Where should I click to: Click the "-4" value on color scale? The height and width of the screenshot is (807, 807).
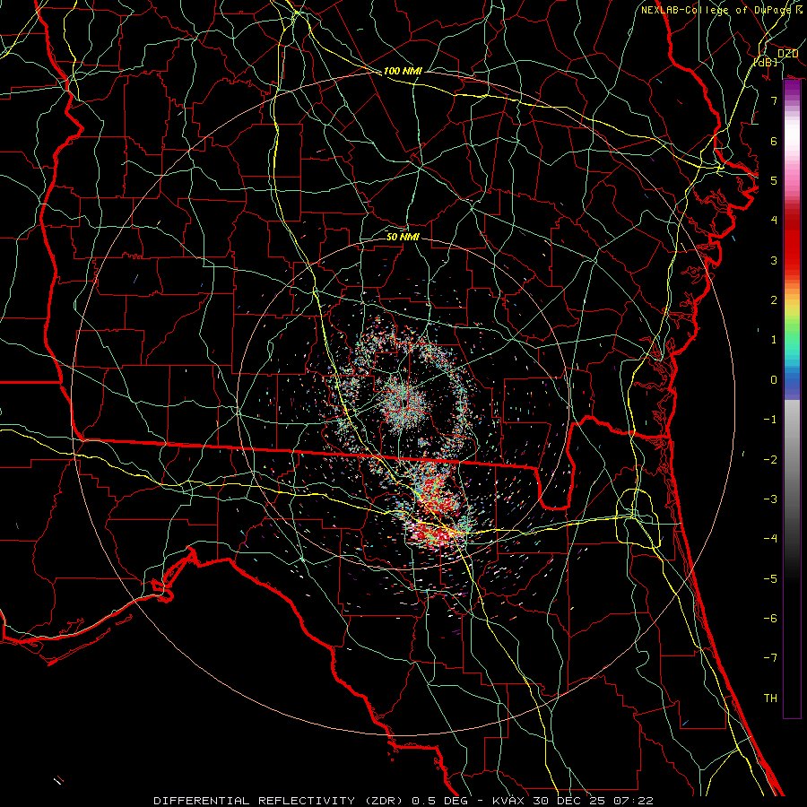[x=770, y=538]
